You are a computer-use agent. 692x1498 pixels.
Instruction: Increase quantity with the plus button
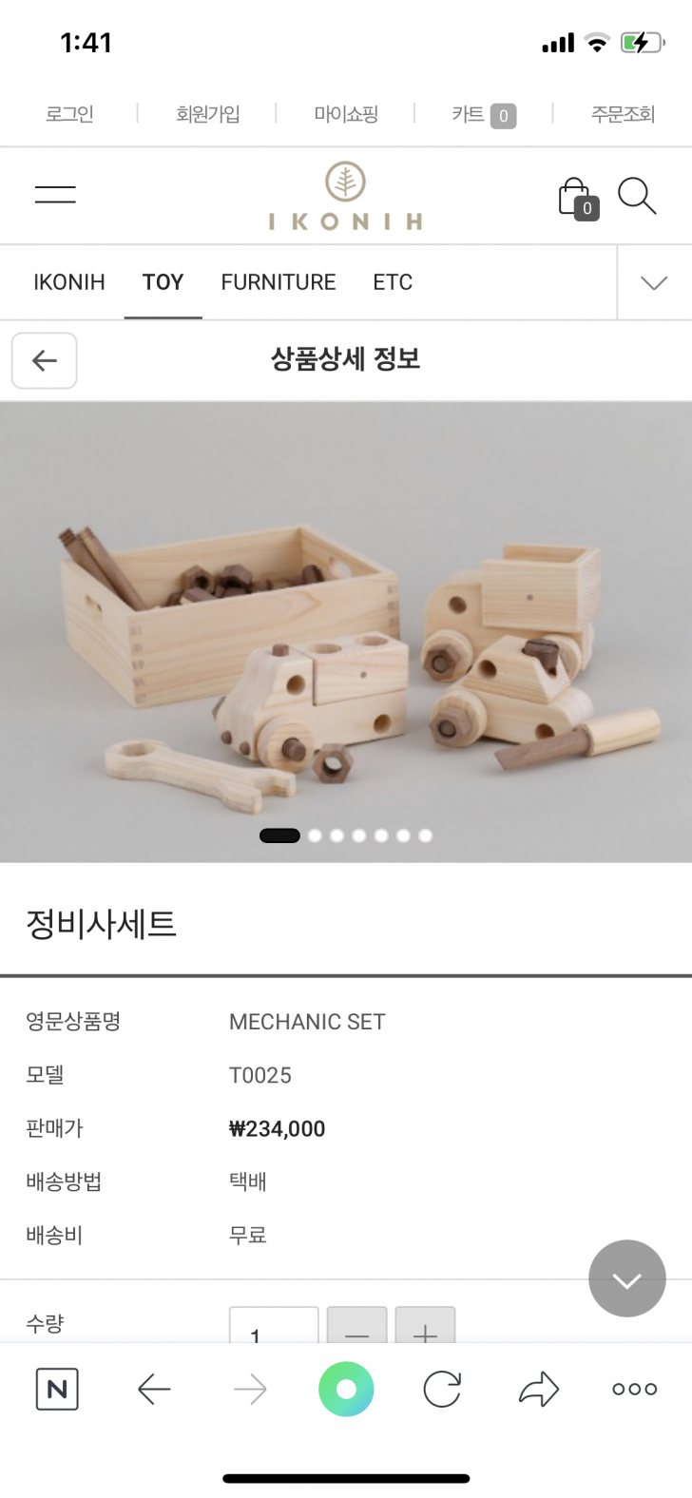click(x=425, y=1325)
